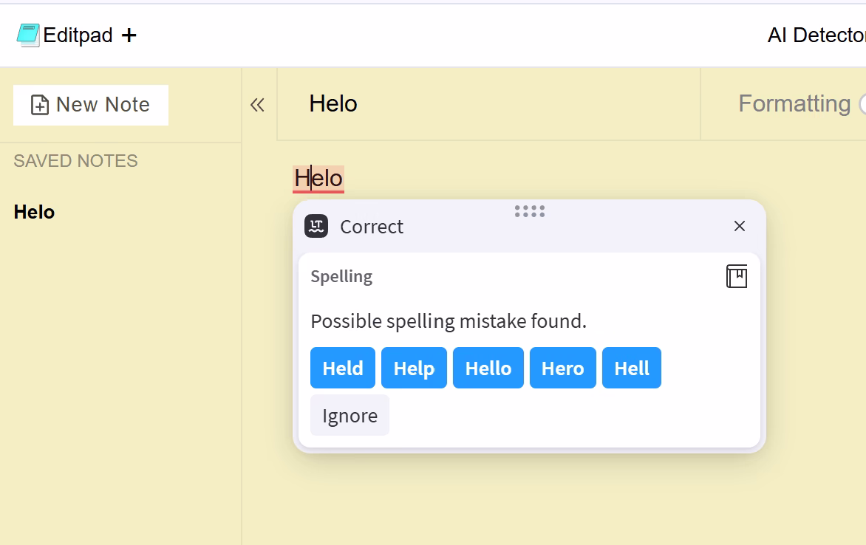This screenshot has height=545, width=866.
Task: Ignore the spelling mistake
Action: (x=350, y=415)
